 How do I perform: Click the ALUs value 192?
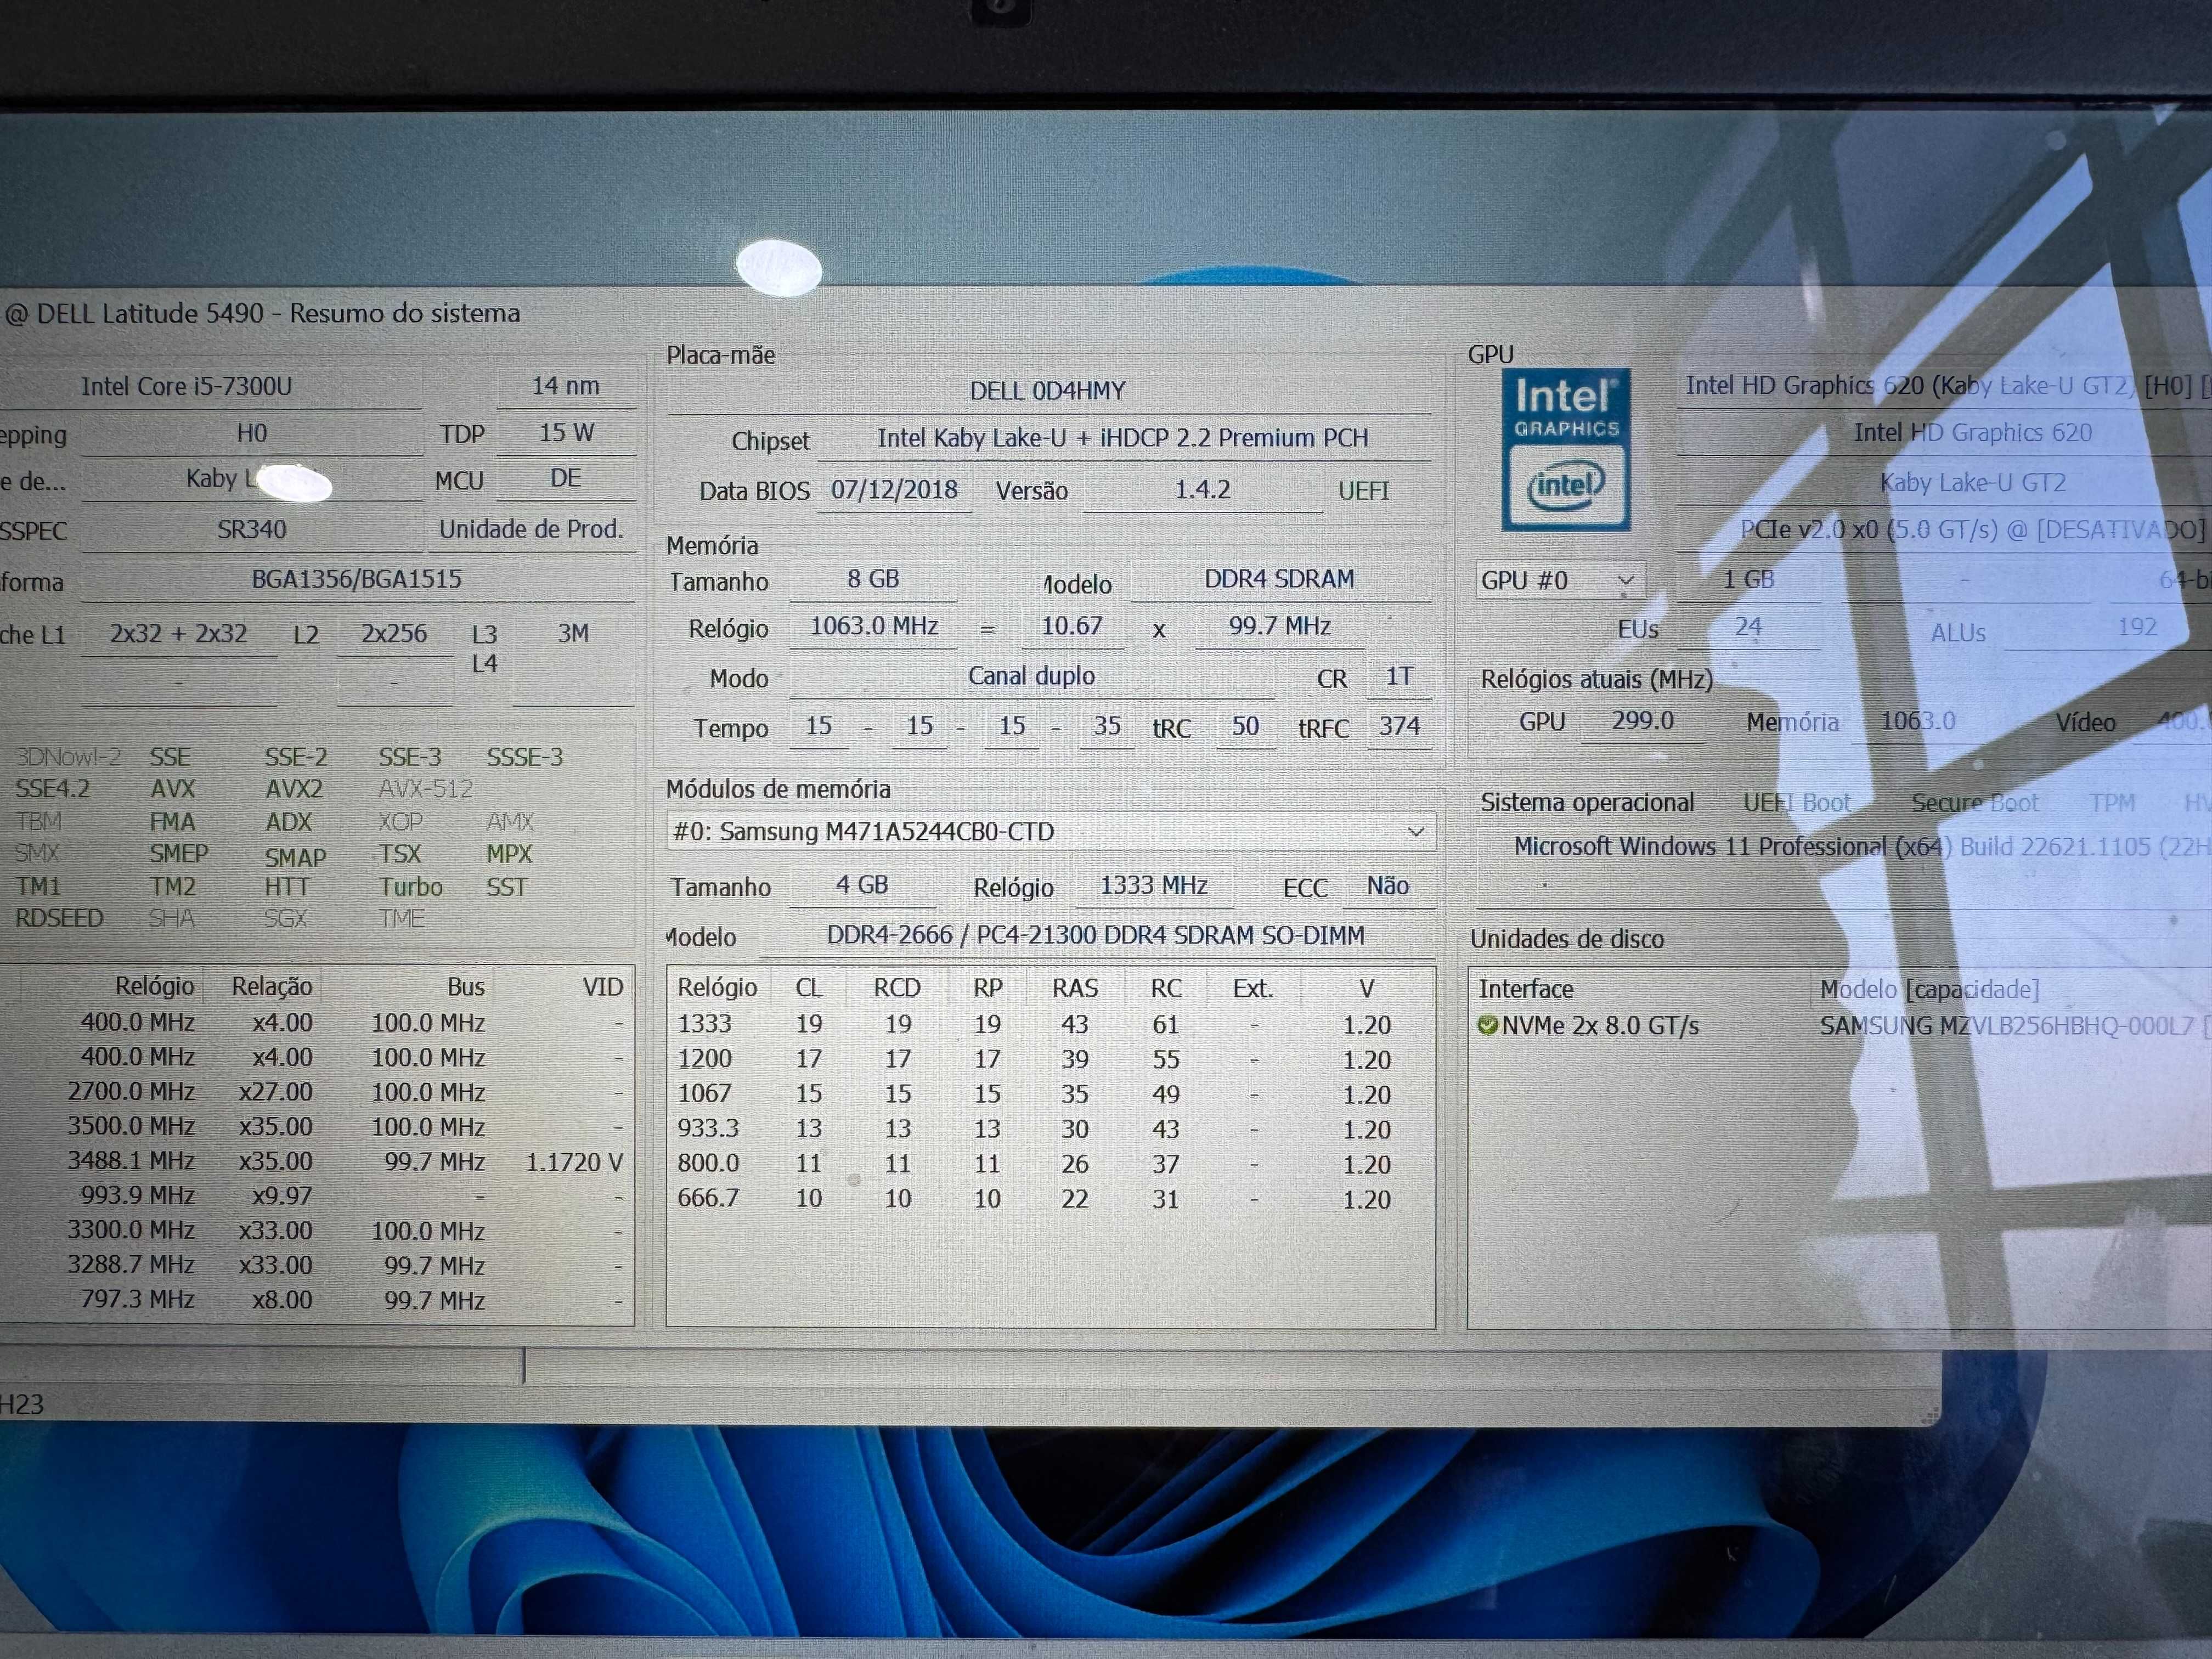click(2137, 627)
